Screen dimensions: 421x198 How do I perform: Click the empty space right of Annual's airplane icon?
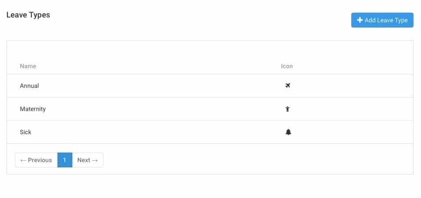pos(351,86)
